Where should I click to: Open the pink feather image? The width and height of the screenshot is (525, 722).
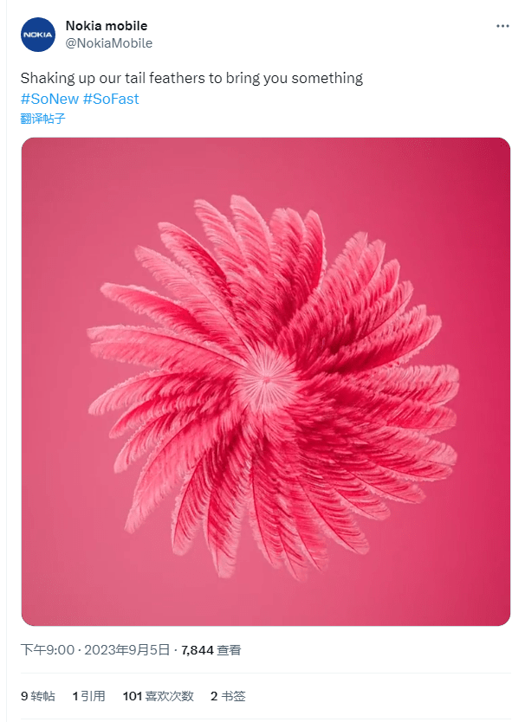(265, 381)
